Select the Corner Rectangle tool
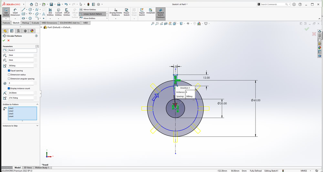The width and height of the screenshot is (323, 172). [23, 14]
